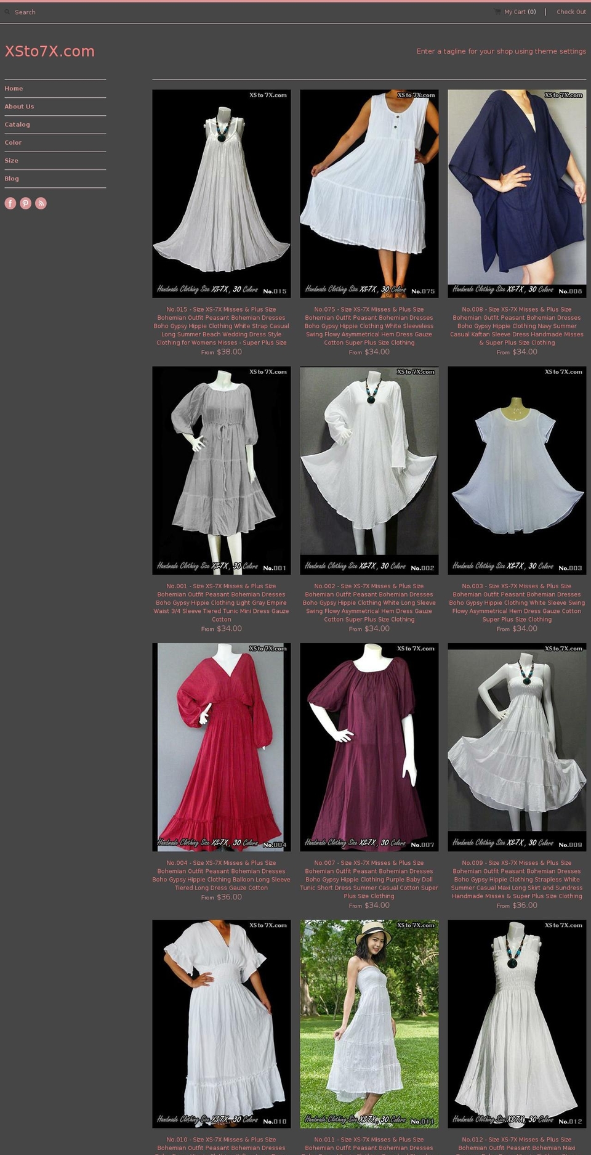Viewport: 591px width, 1155px height.
Task: View the No.001 light gray dress photo
Action: point(222,471)
